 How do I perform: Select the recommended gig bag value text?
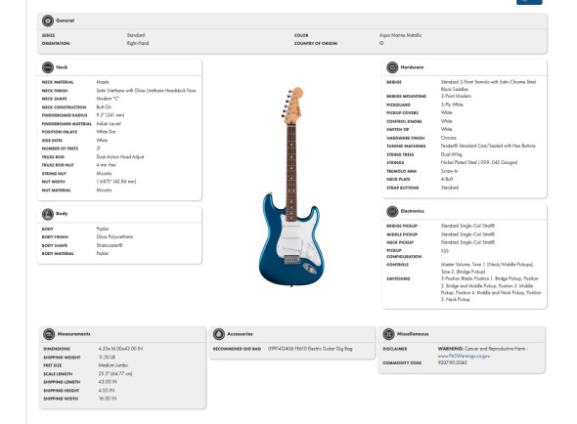[310, 349]
